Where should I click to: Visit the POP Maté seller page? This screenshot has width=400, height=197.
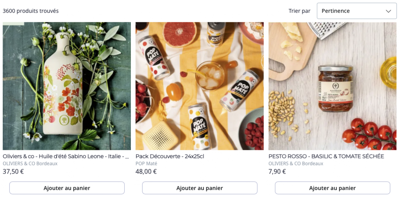(146, 163)
